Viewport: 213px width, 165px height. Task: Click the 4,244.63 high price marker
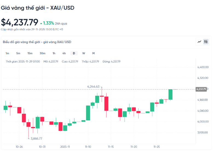point(93,86)
